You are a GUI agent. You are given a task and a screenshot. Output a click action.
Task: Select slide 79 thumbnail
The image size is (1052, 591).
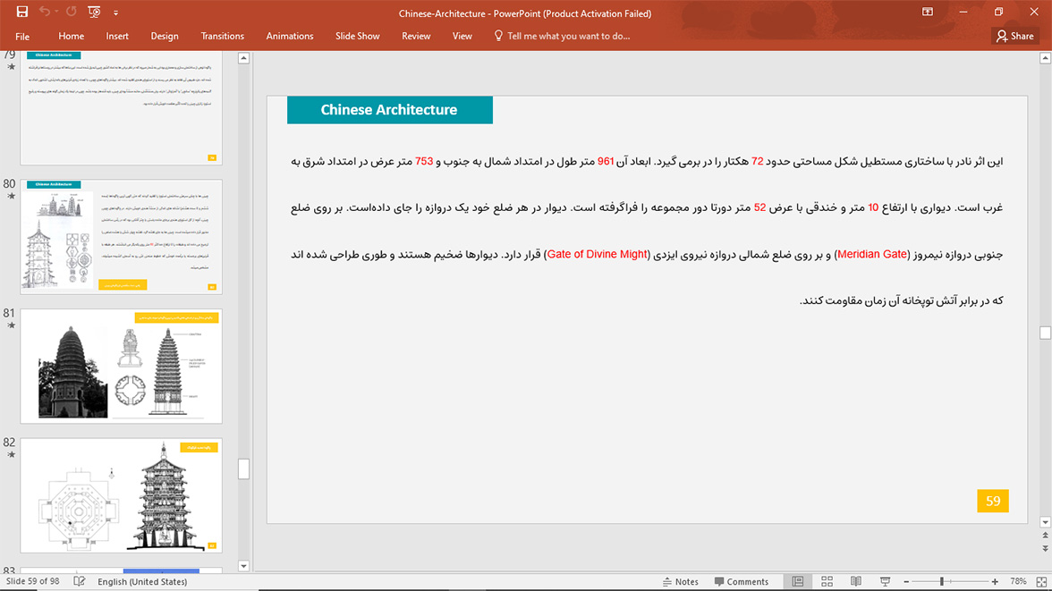[x=121, y=107]
